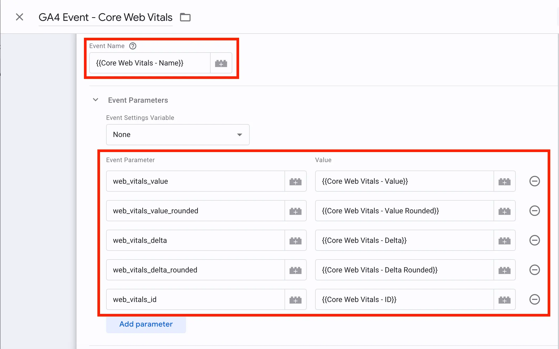The image size is (559, 349).
Task: Open variable picker for web_vitals_id value field
Action: pyautogui.click(x=504, y=299)
